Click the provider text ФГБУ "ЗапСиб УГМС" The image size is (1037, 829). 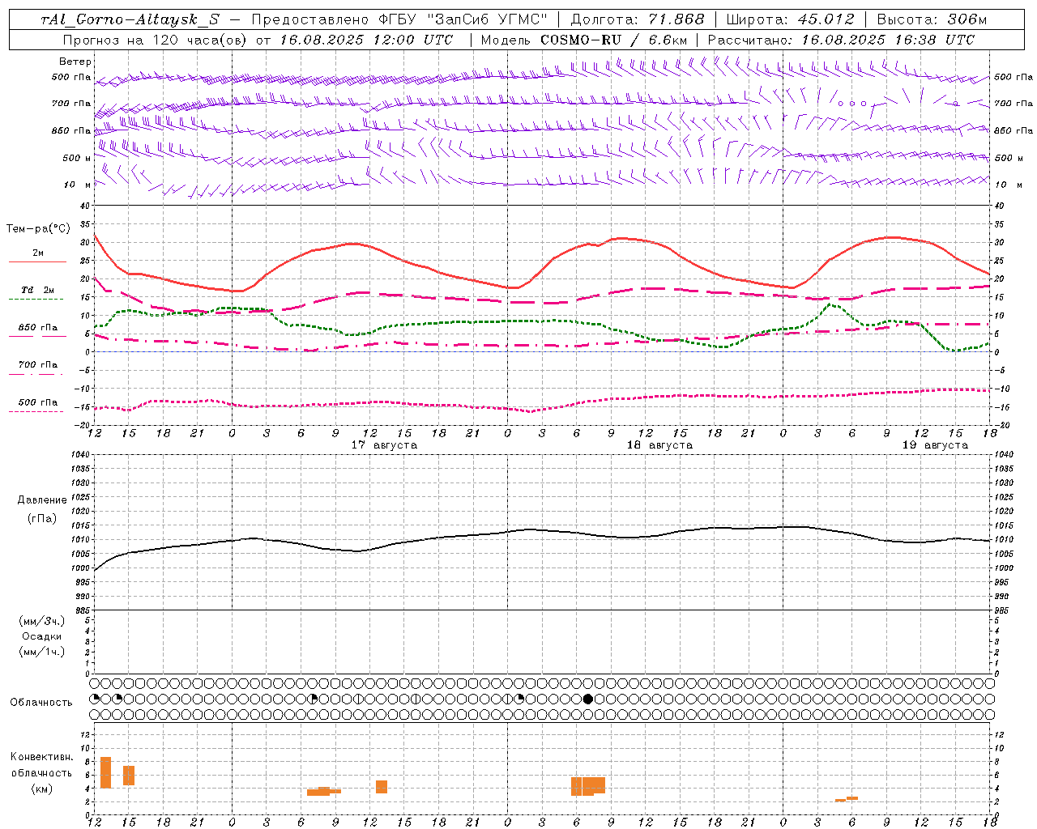[x=463, y=19]
